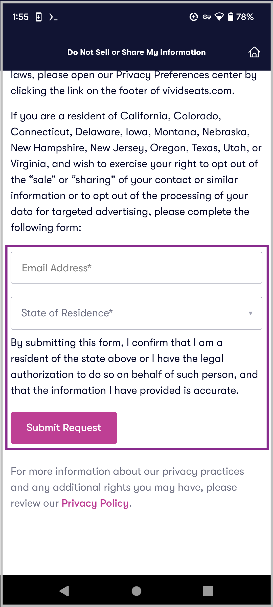Tap the download icon in the status bar
The image size is (273, 607).
pos(39,17)
